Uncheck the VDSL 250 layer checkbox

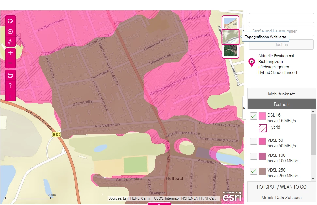[x=253, y=171]
